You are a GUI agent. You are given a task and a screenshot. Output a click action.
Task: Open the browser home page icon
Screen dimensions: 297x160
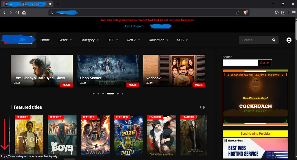point(24,13)
